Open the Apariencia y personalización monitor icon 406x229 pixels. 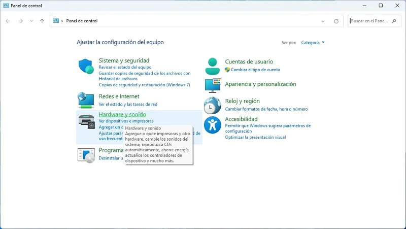[213, 85]
